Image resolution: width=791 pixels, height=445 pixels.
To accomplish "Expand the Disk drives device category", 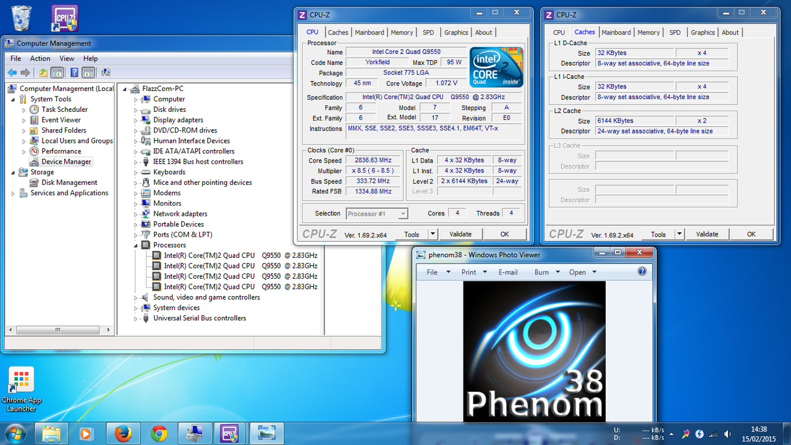I will pyautogui.click(x=136, y=109).
